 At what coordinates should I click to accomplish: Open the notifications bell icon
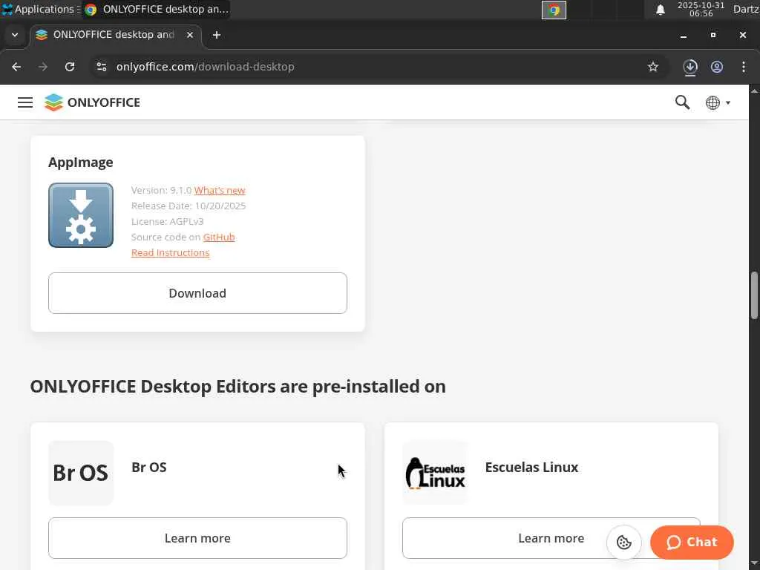(660, 10)
